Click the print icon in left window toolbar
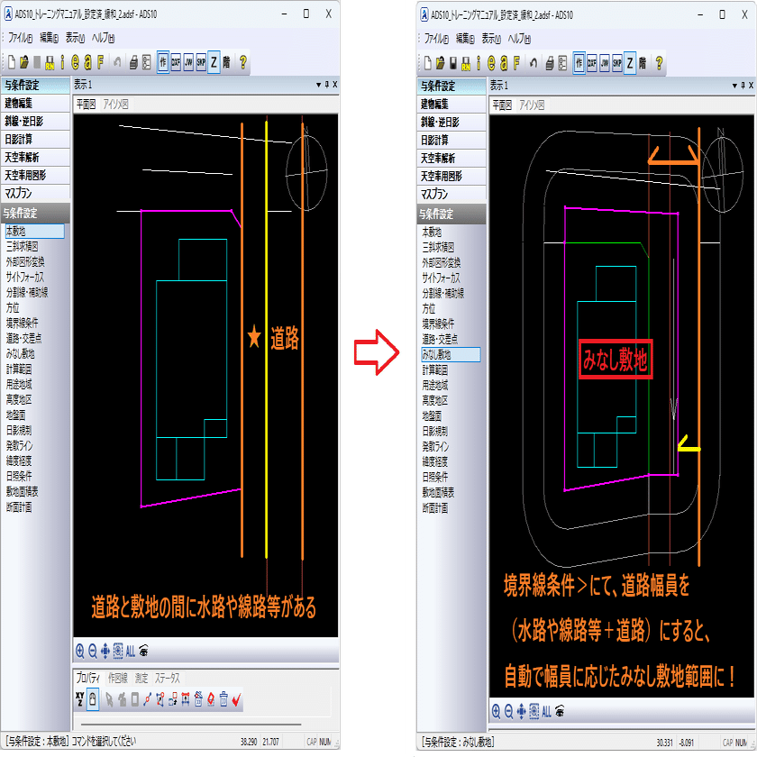This screenshot has width=757, height=757. pyautogui.click(x=133, y=62)
